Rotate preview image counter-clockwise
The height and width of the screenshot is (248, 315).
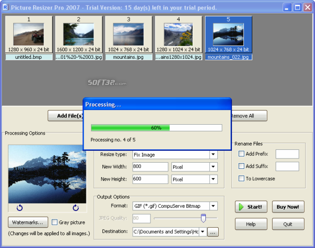click(19, 208)
